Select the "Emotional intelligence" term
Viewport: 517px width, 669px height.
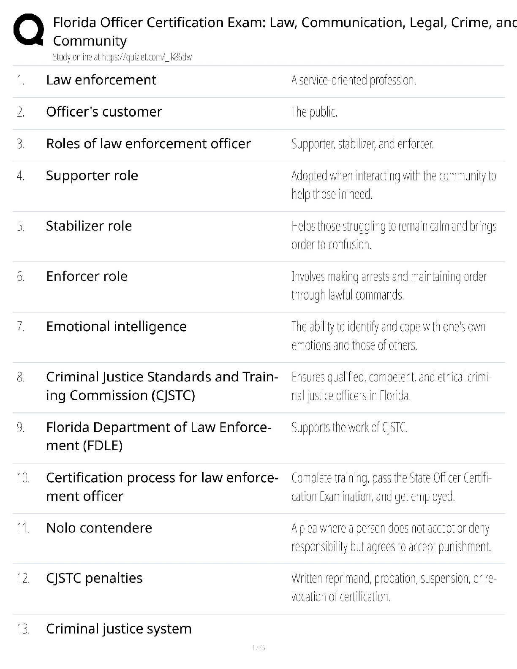tap(116, 326)
